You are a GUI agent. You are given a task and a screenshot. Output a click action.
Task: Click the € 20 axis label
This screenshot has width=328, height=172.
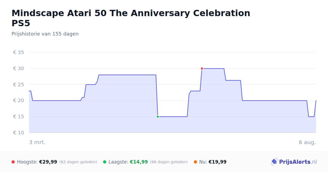click(19, 100)
